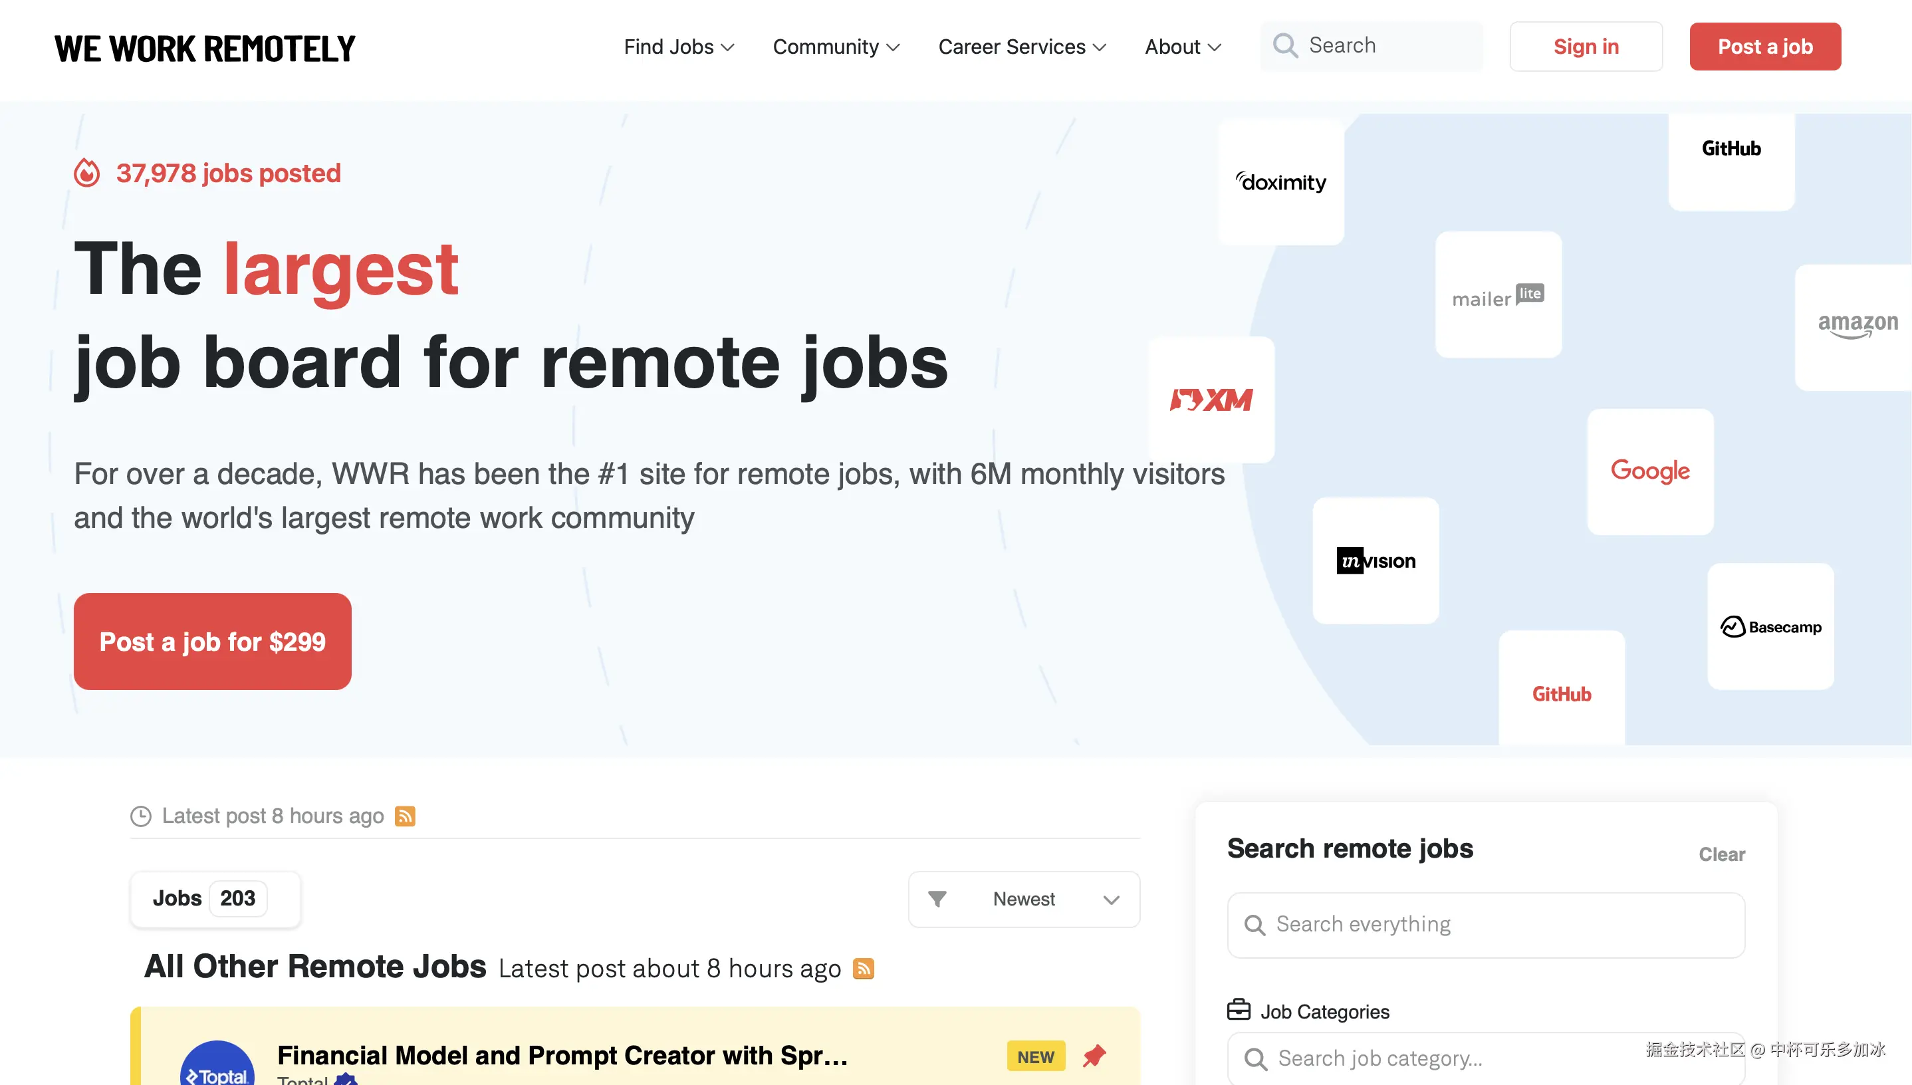Click the filter funnel icon
The width and height of the screenshot is (1912, 1085).
coord(937,899)
